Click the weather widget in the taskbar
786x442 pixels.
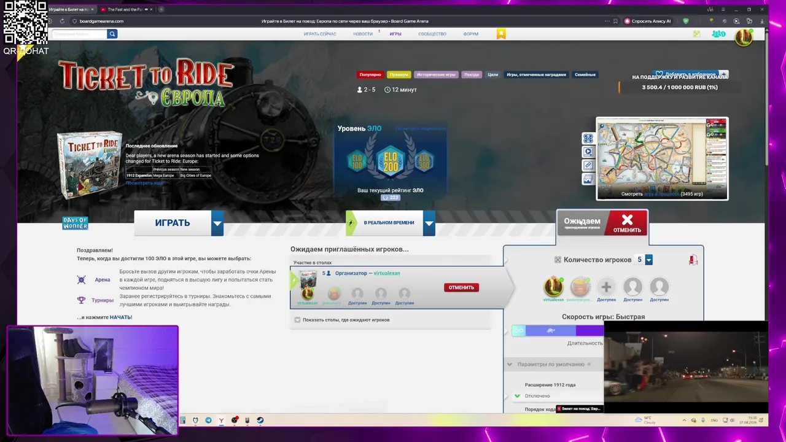coord(647,420)
